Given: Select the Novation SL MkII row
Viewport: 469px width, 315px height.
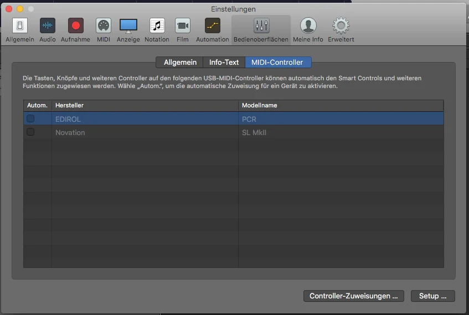Looking at the screenshot, I should click(234, 132).
